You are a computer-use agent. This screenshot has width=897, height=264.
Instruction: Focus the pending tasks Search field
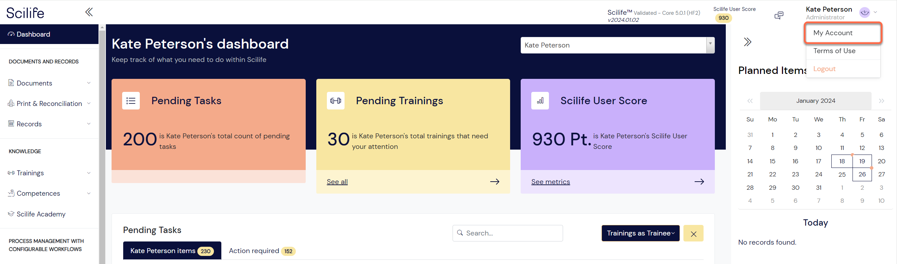[508, 233]
